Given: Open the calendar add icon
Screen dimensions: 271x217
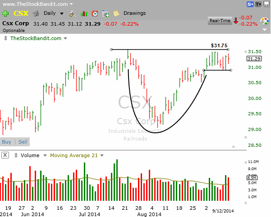Looking at the screenshot, I should pyautogui.click(x=106, y=14).
